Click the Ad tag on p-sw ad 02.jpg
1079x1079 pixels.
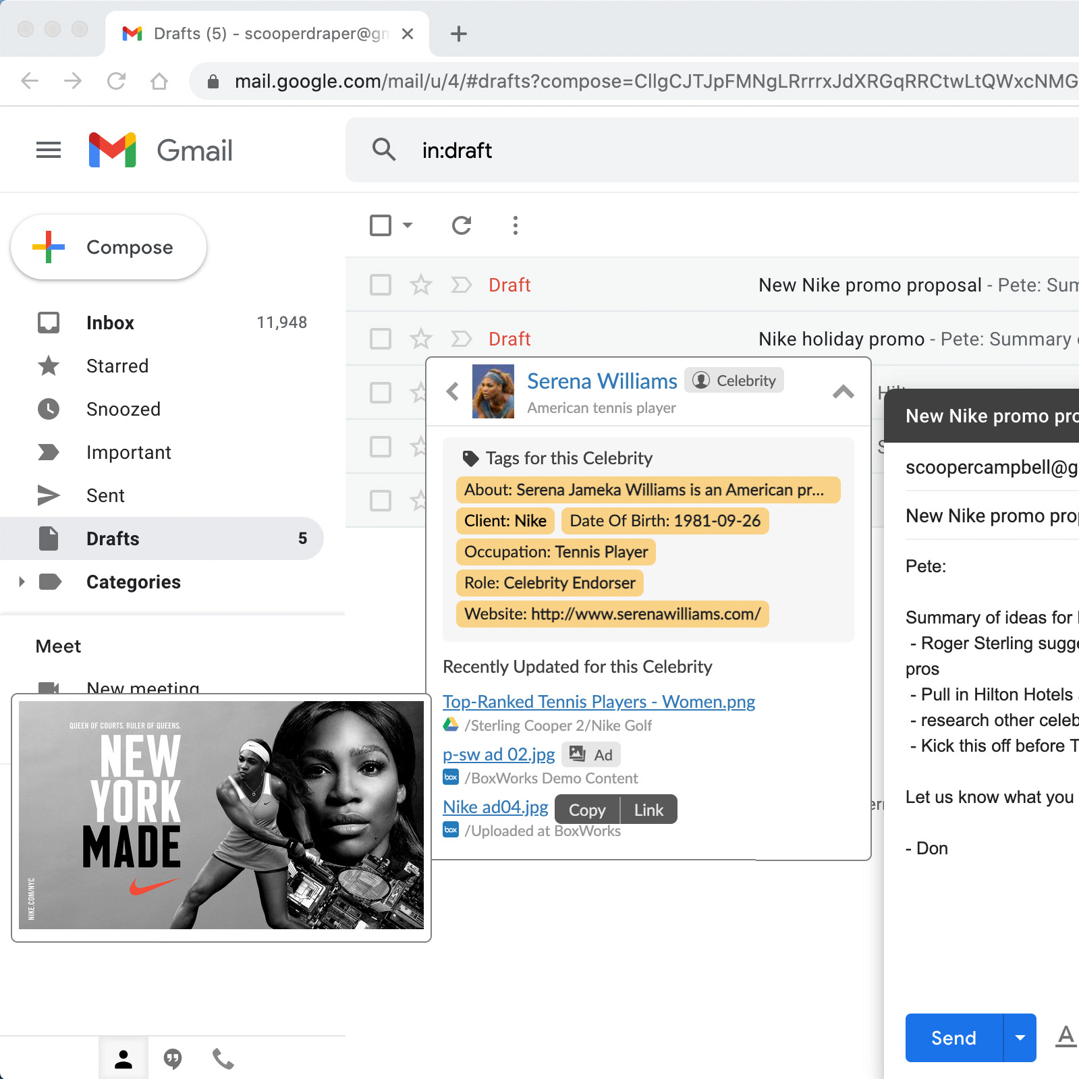click(591, 754)
